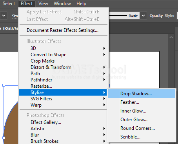Choose Inner Glow effect
Screen dimensions: 178x144
point(142,111)
